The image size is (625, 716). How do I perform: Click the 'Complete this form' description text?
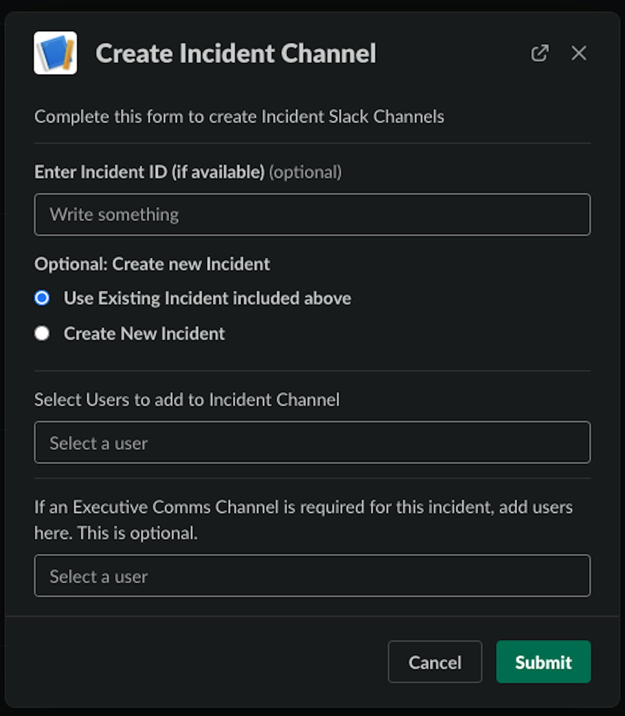pyautogui.click(x=239, y=117)
